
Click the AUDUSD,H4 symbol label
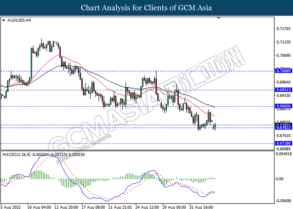pos(19,20)
